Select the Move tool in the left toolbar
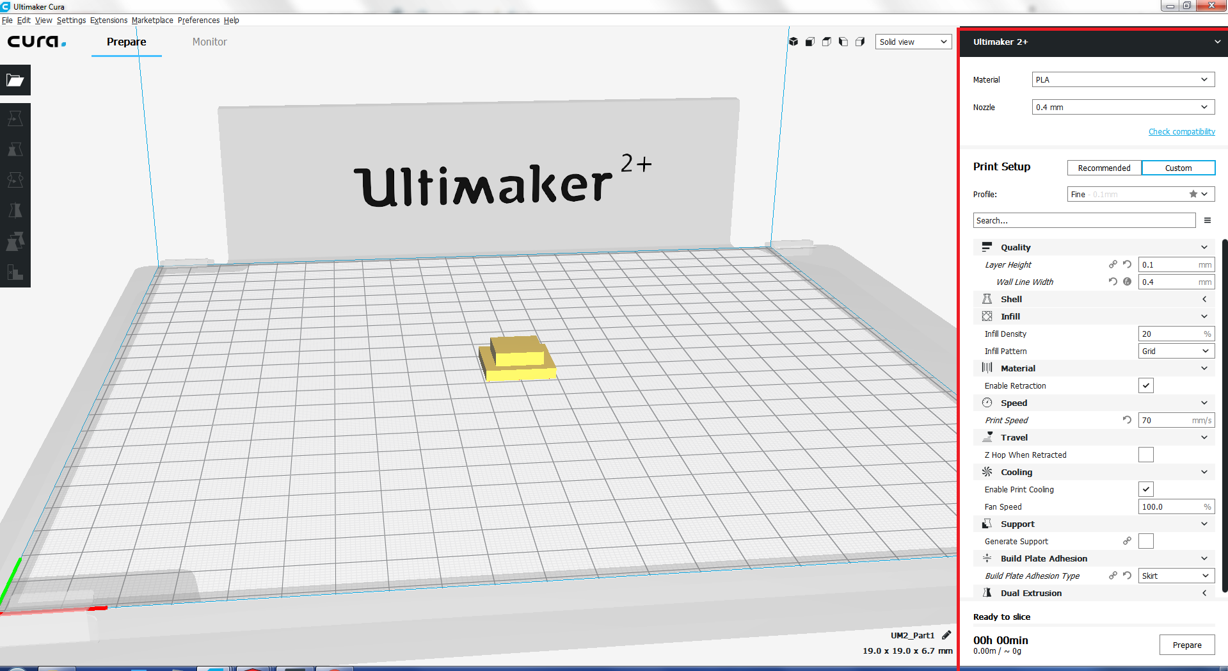This screenshot has height=671, width=1228. click(x=15, y=118)
